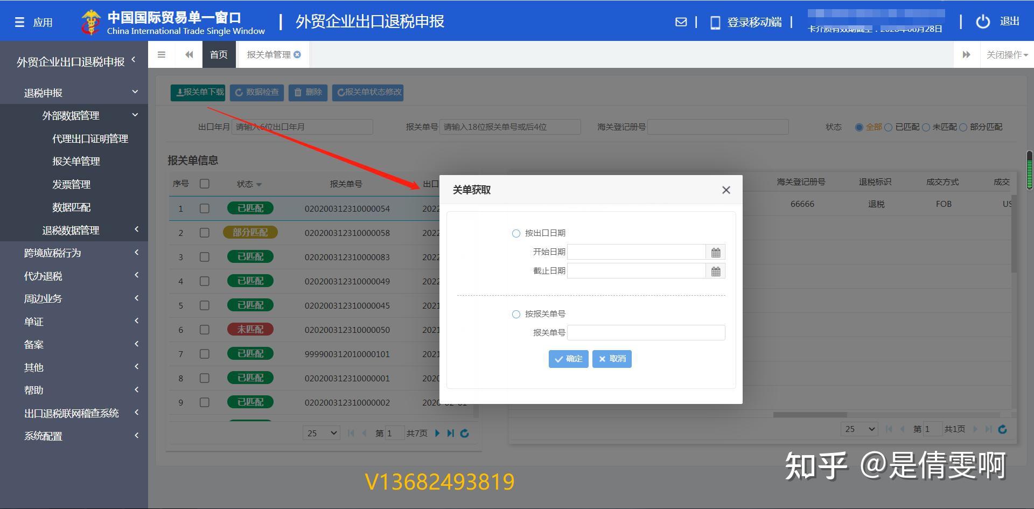Viewport: 1034px width, 509px height.
Task: Open 代理出口证明管理 menu item
Action: coord(90,138)
